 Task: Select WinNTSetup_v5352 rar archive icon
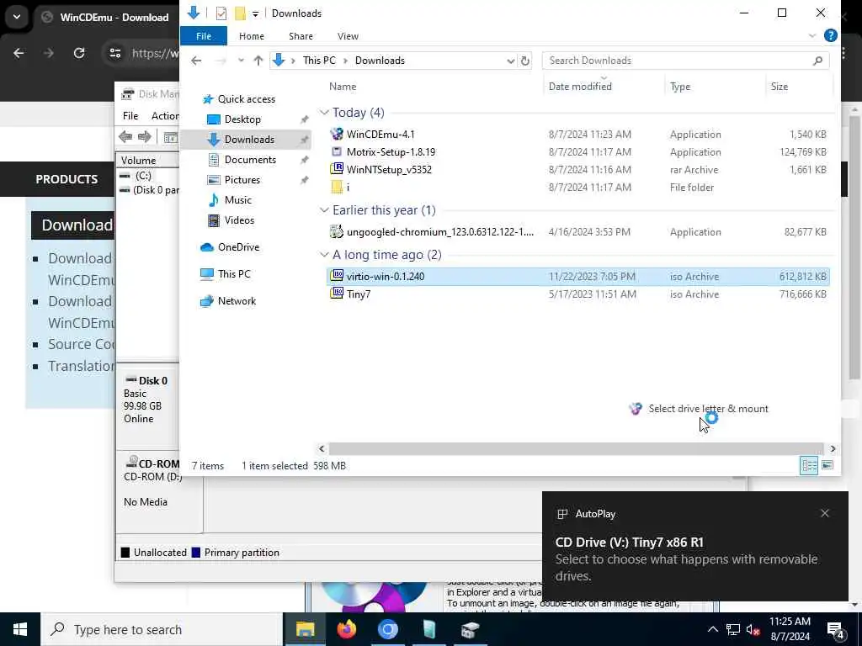[x=337, y=169]
